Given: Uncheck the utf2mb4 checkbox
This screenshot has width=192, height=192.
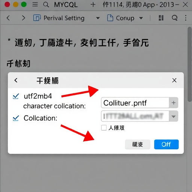Looking at the screenshot, I should 16,96.
